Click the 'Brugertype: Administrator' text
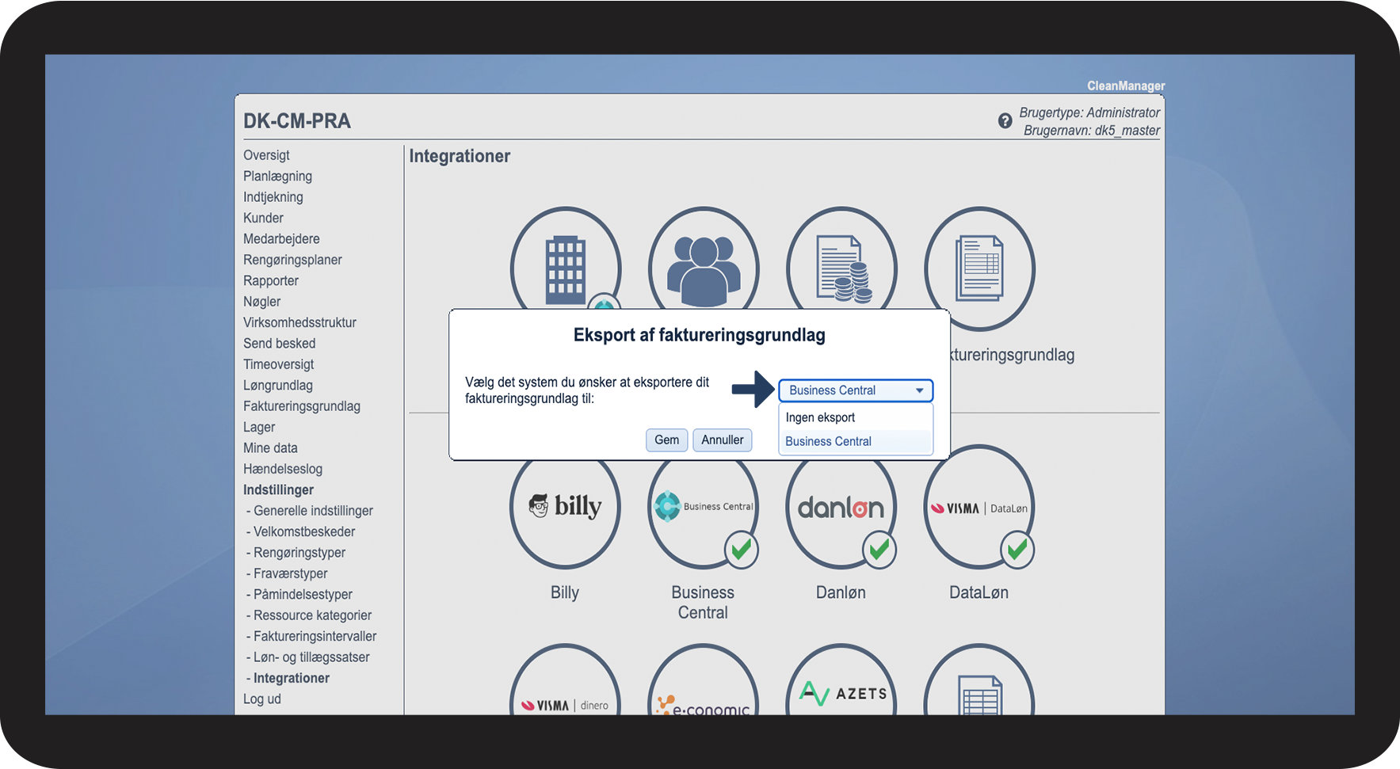 coord(1089,112)
